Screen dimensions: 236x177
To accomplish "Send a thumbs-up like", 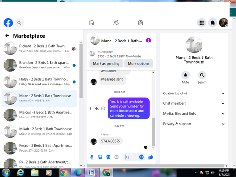I will [151, 157].
